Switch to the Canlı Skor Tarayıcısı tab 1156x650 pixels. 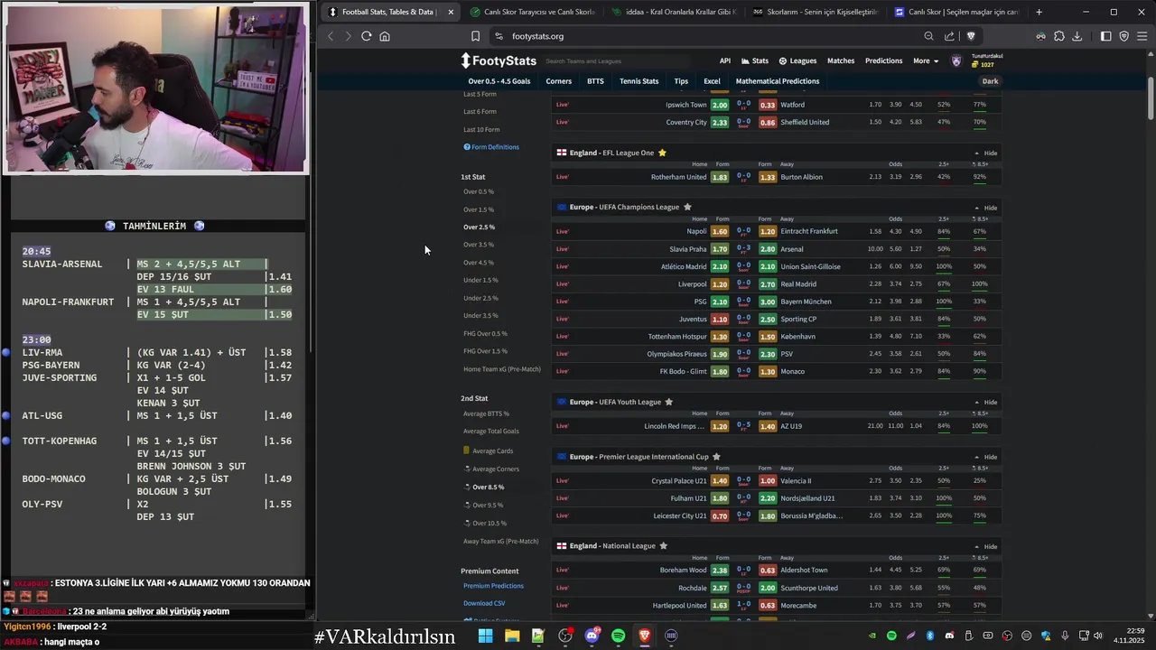[533, 12]
